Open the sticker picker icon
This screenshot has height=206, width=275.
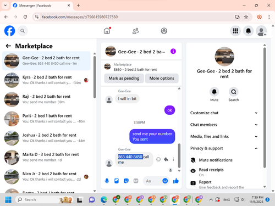click(126, 181)
